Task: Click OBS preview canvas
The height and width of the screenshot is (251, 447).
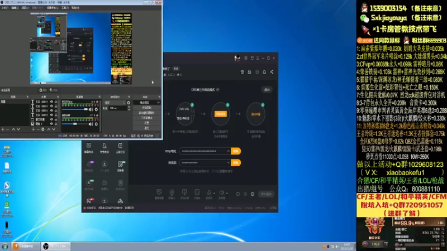Action: pos(81,49)
